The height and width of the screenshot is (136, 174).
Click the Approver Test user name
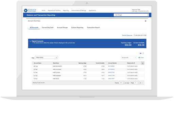[136, 10]
